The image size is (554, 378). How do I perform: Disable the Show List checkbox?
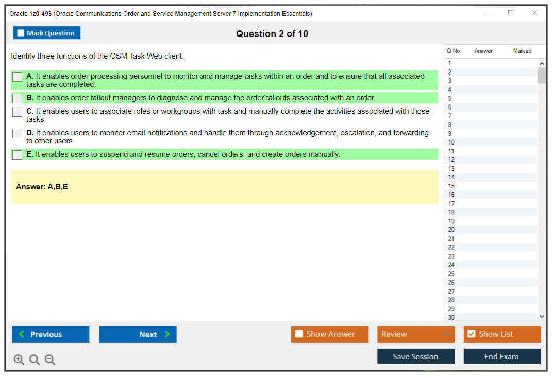pyautogui.click(x=472, y=334)
